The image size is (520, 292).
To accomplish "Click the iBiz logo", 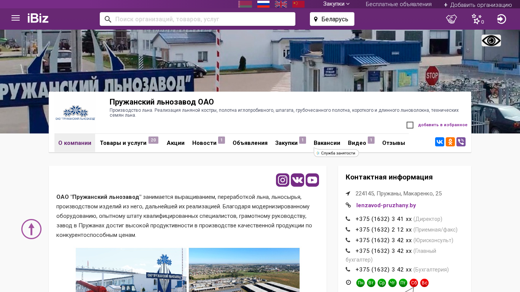I will (38, 18).
